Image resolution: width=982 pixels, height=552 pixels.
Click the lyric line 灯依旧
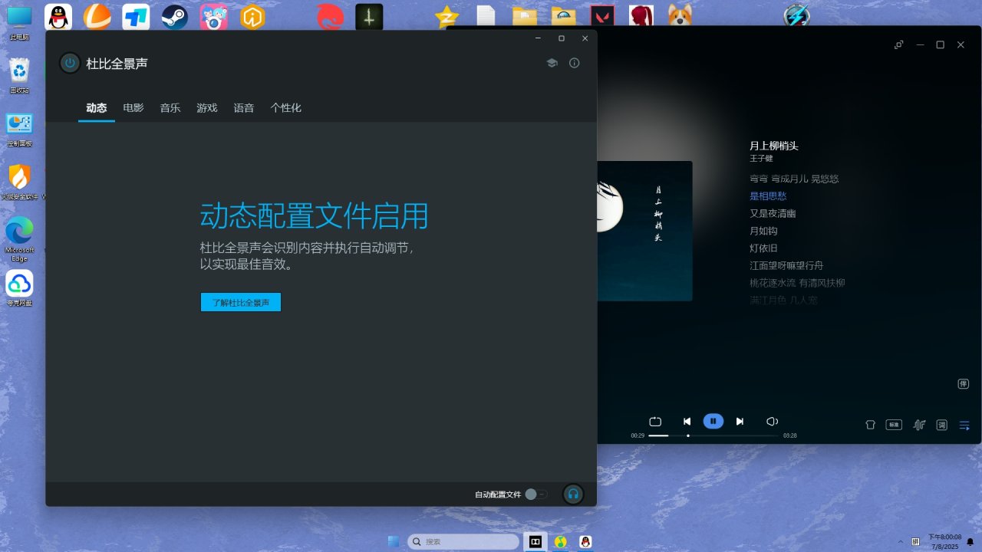click(763, 248)
